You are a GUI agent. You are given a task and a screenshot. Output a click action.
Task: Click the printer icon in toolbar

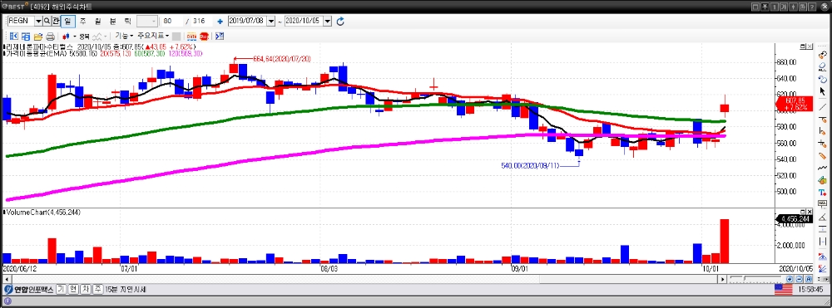click(51, 37)
